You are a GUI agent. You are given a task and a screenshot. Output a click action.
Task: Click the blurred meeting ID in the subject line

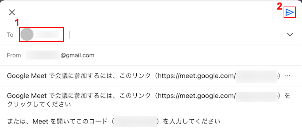(x=256, y=76)
